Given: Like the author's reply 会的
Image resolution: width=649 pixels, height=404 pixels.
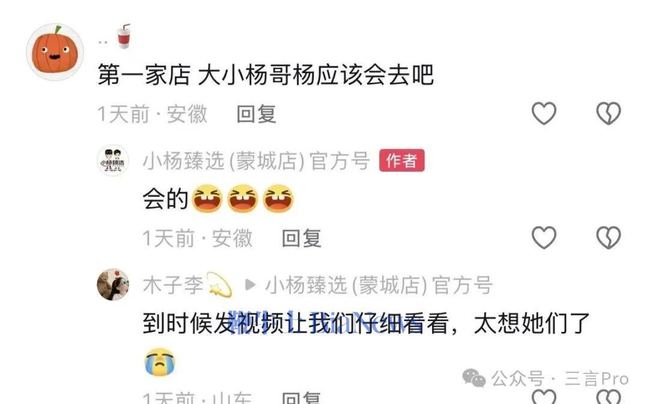Looking at the screenshot, I should click(x=543, y=237).
